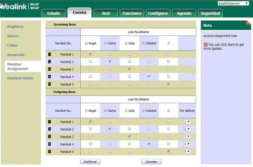Viewport: 253px width, 167px height.
Task: Click Handset 3 number icon in Incoming lines
Action: point(49,69)
